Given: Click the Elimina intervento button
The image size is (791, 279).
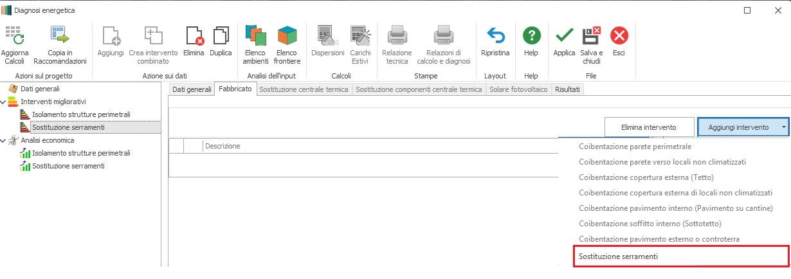Looking at the screenshot, I should click(650, 127).
